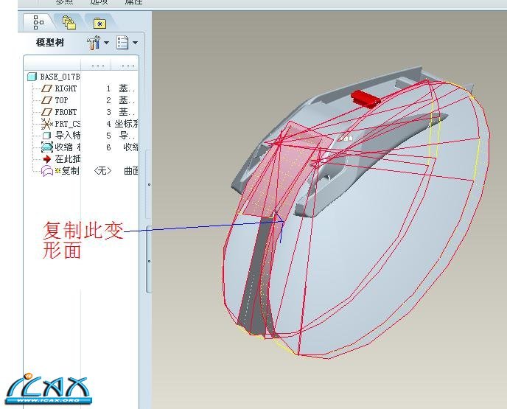Click the 〈无〉 cell in 复制 row
This screenshot has width=507, height=409.
[x=102, y=171]
